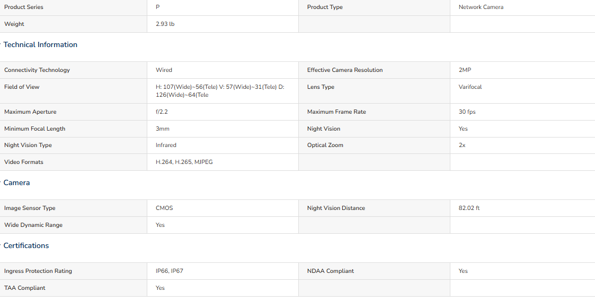
Task: Collapse the Technical Information section
Action: [40, 45]
